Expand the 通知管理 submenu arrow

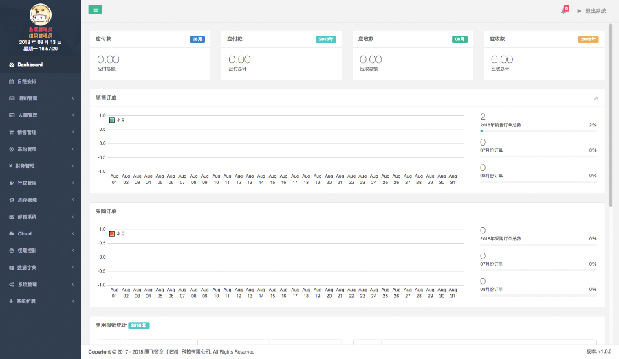pyautogui.click(x=73, y=98)
